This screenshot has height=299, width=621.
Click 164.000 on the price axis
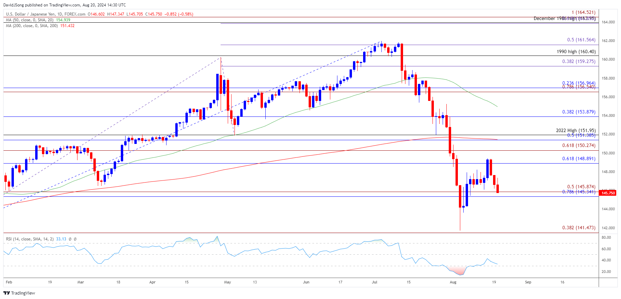pos(608,22)
